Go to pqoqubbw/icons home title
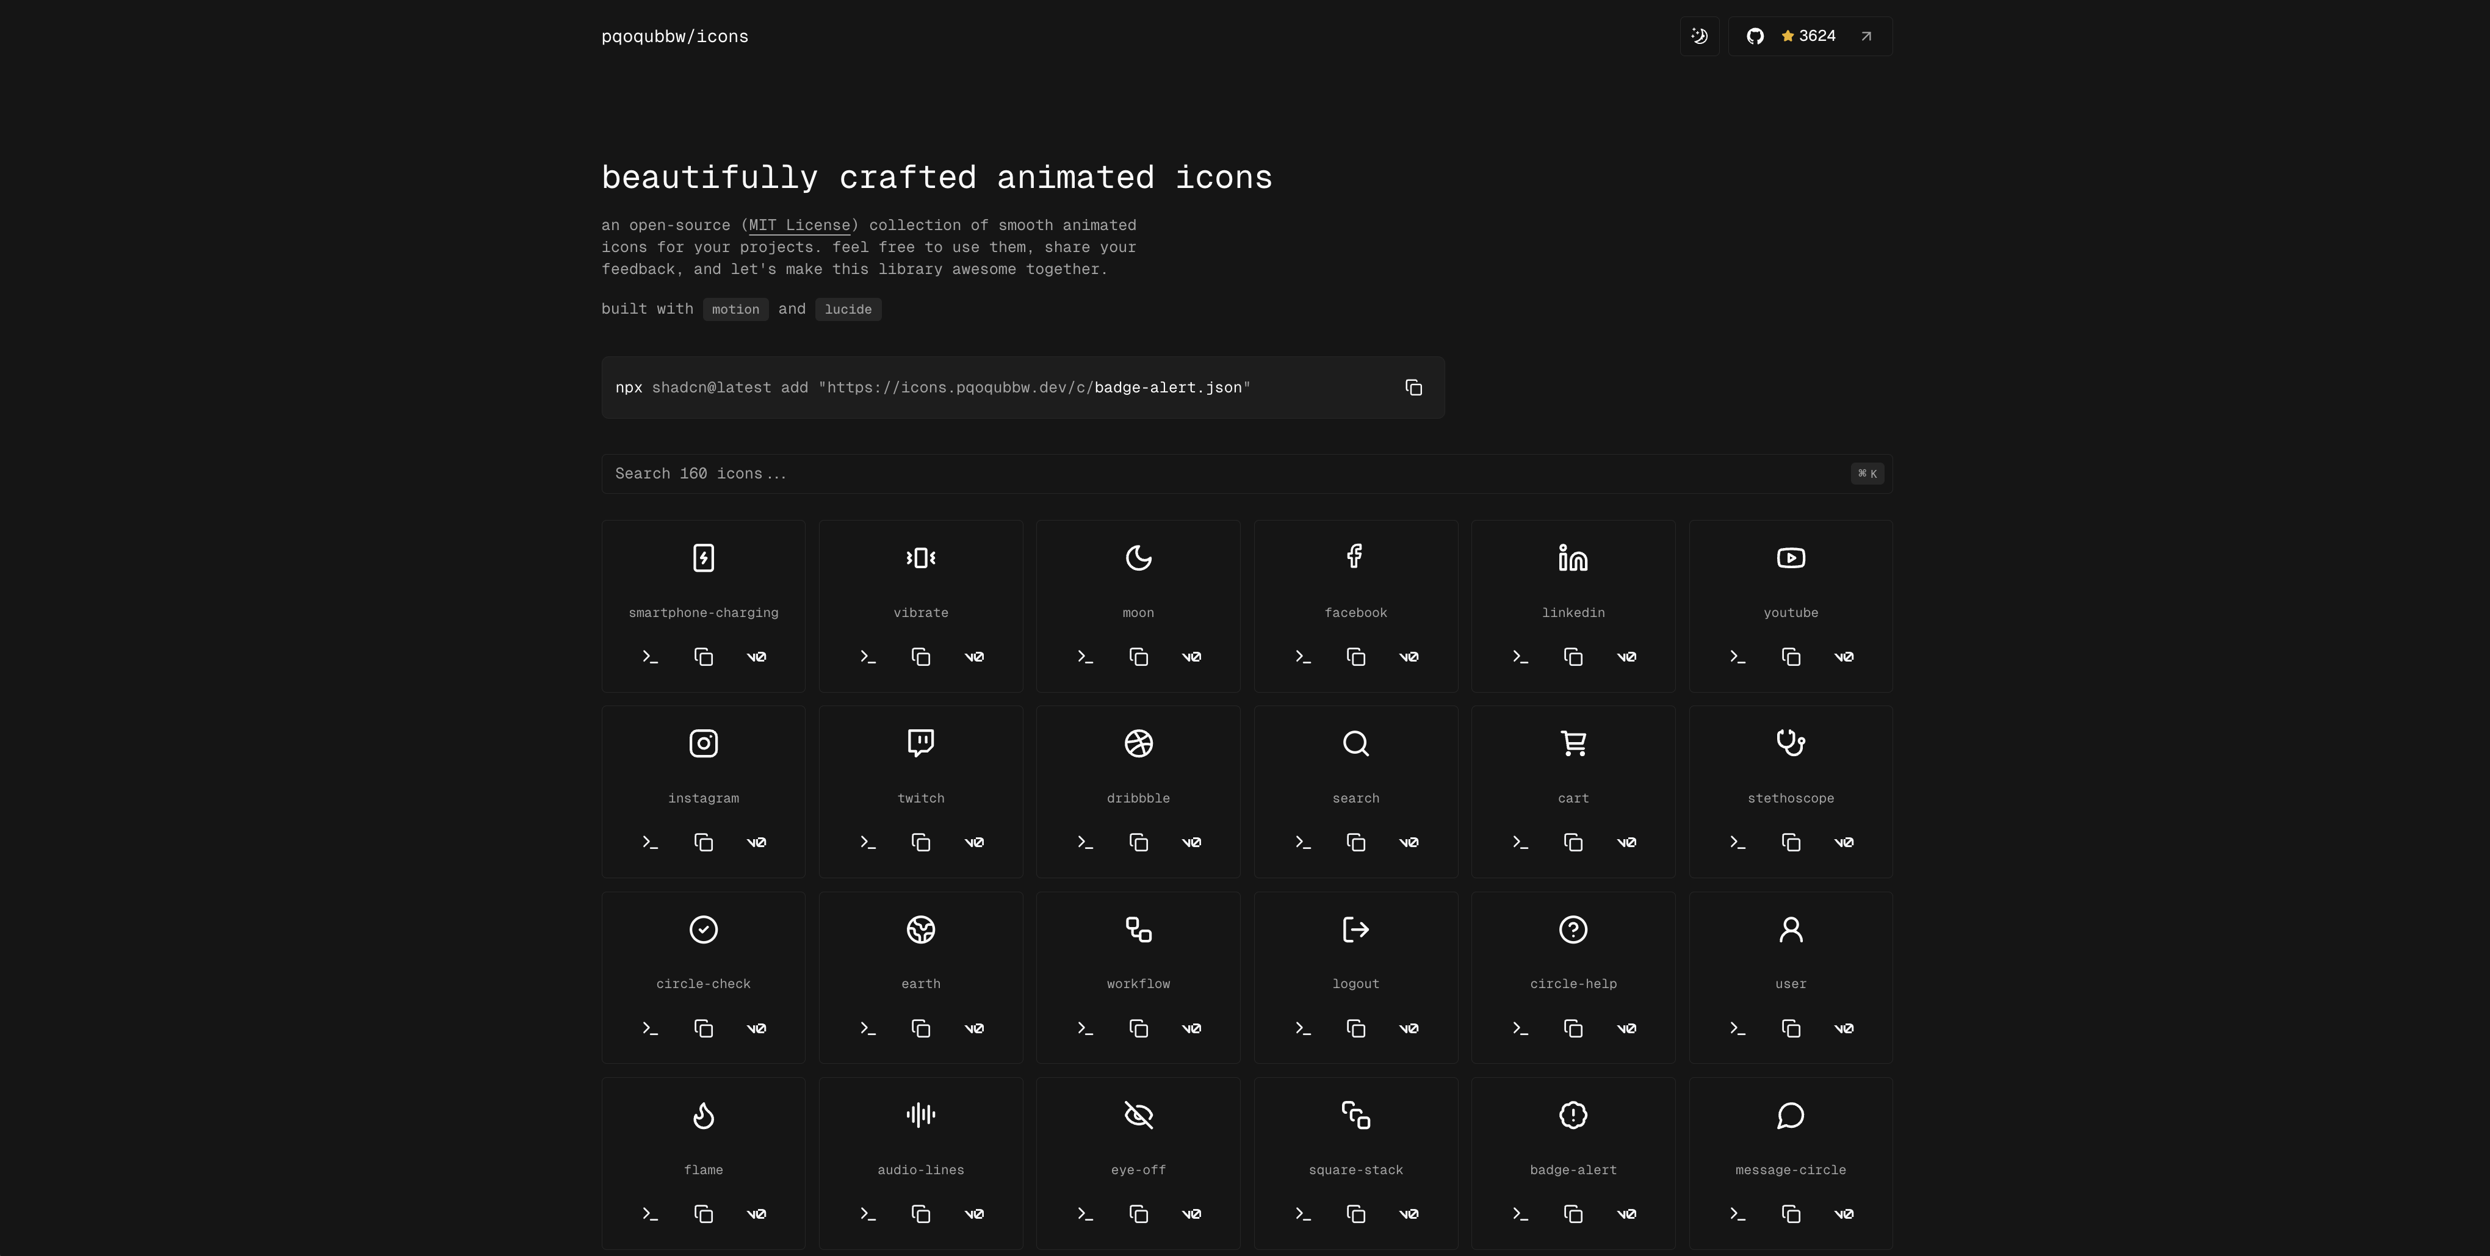This screenshot has width=2490, height=1256. click(675, 37)
